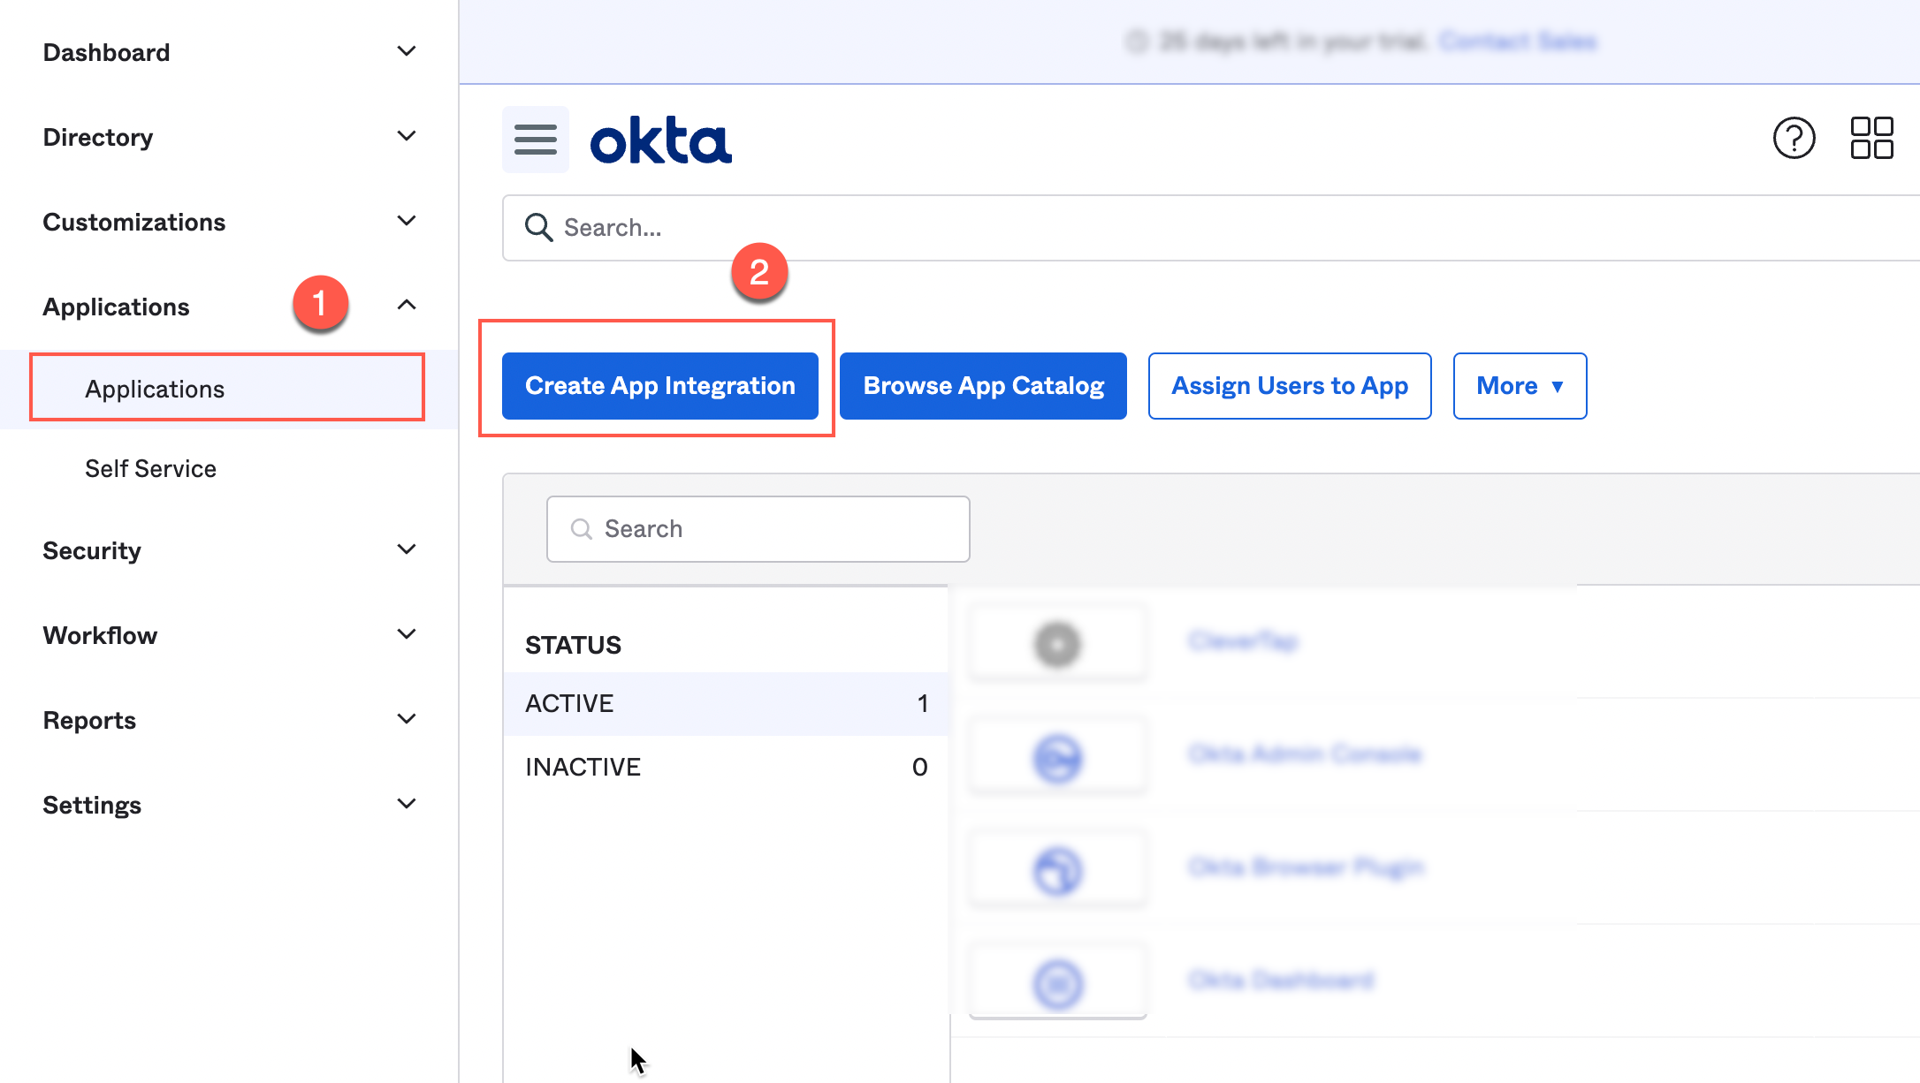This screenshot has height=1083, width=1920.
Task: Open the first app name link in list
Action: coord(1243,640)
